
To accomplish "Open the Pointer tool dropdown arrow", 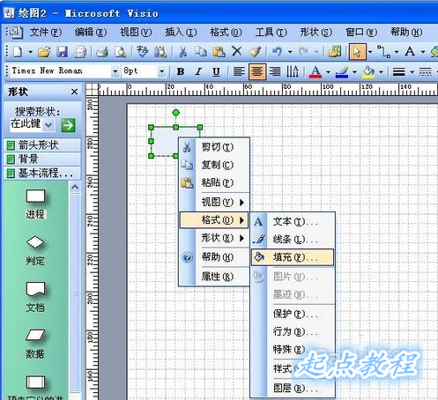I will [x=370, y=52].
